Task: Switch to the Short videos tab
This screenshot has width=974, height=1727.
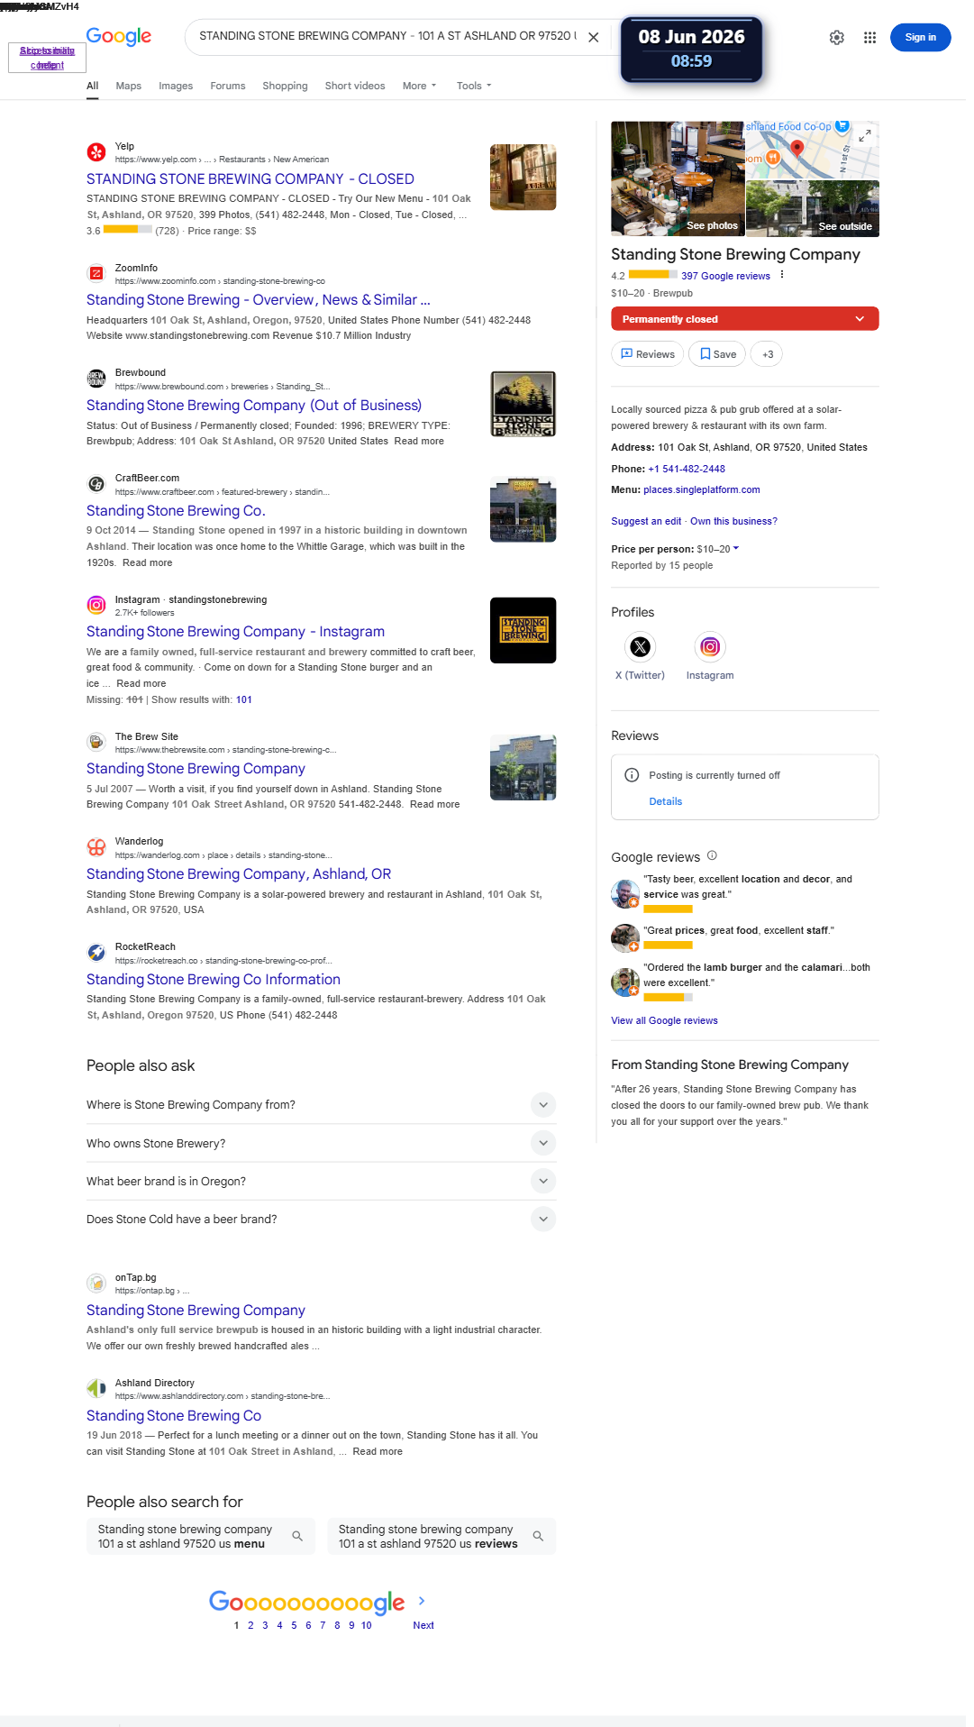Action: point(355,86)
